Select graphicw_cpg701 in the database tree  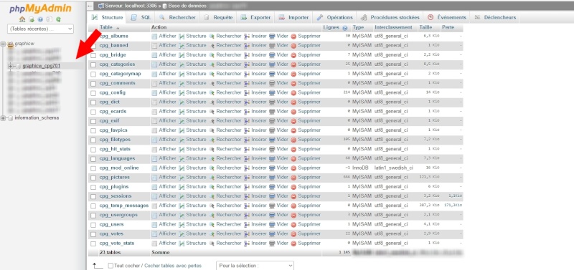pos(42,66)
